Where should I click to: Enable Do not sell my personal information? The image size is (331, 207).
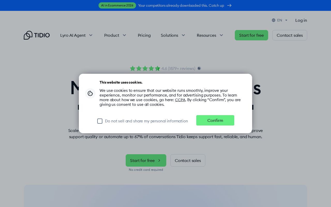(100, 121)
